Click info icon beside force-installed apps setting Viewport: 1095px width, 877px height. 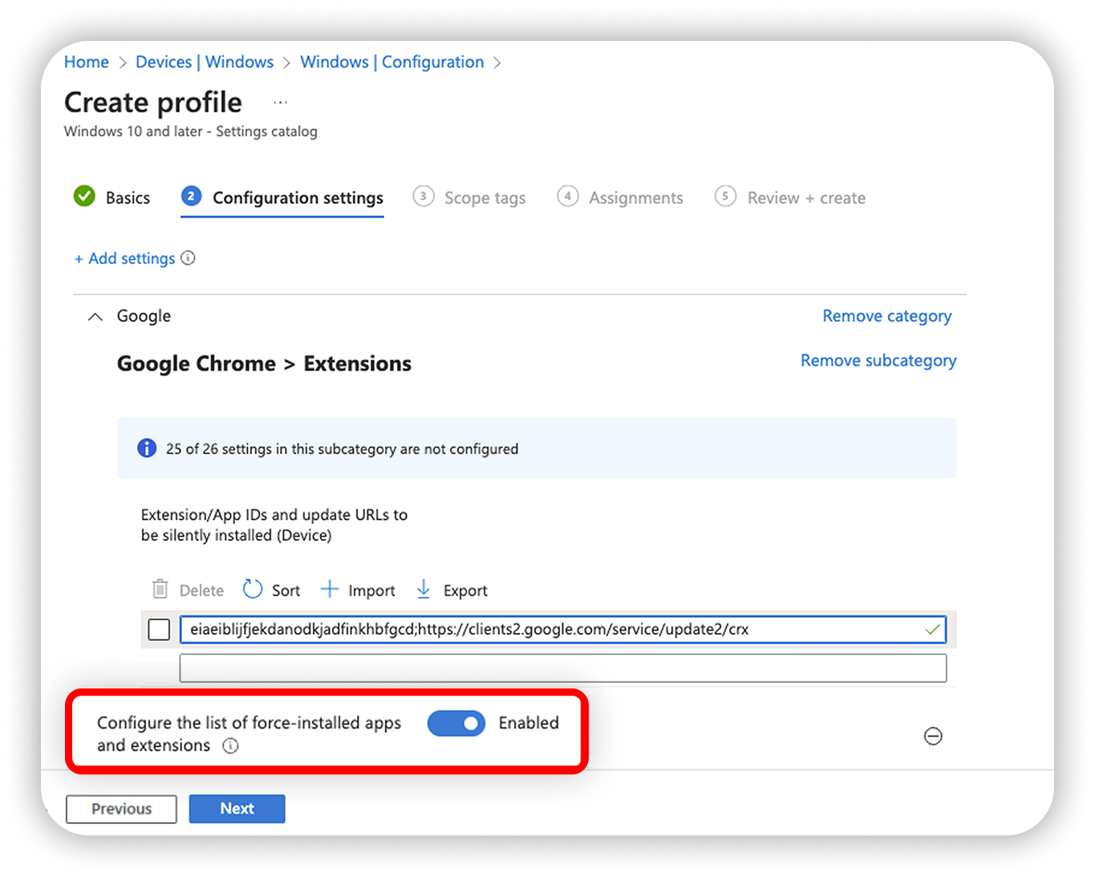pos(231,746)
